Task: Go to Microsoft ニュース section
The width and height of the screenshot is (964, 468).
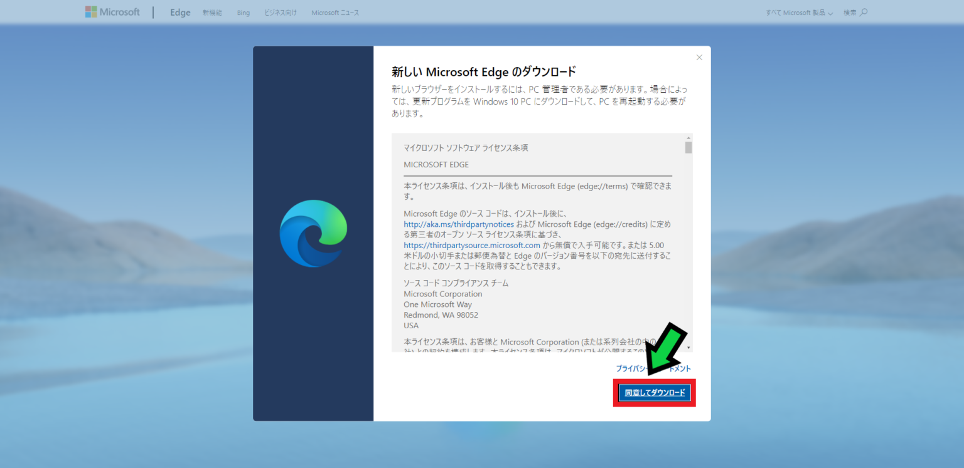Action: (x=335, y=12)
